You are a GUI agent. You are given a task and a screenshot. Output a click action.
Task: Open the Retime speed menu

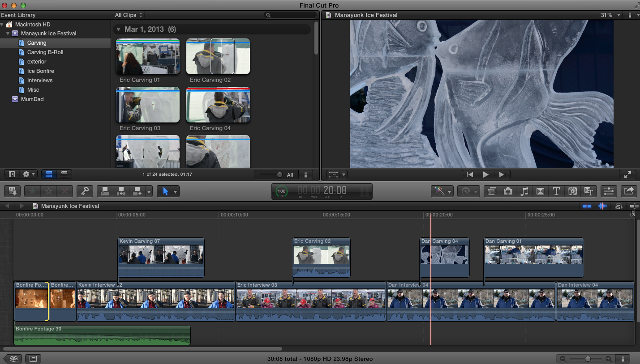(x=468, y=191)
